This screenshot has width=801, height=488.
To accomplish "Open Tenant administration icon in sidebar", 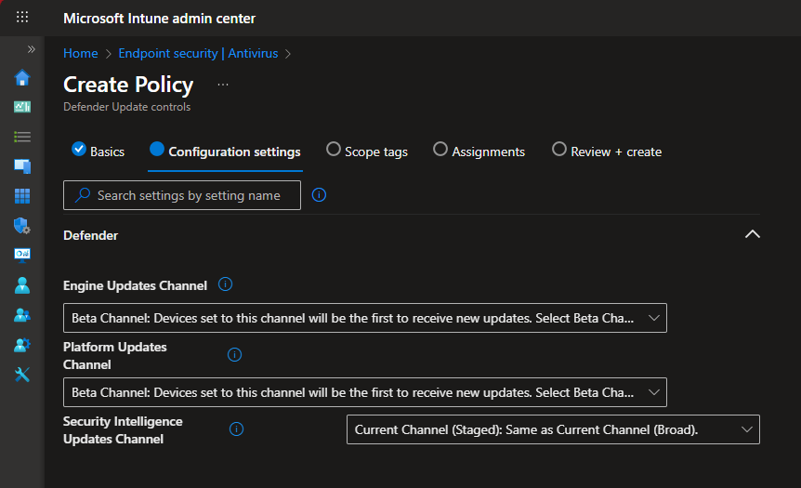I will (x=22, y=345).
